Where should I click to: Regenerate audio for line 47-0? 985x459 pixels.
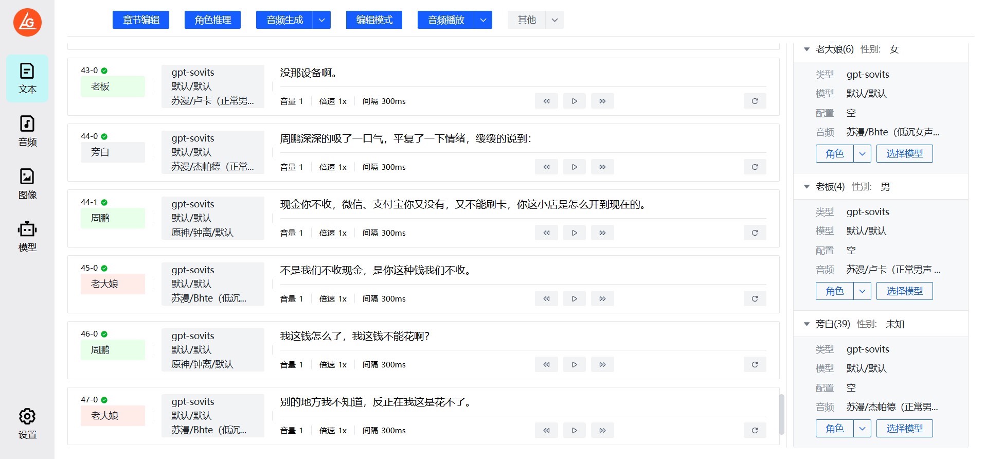pos(755,431)
